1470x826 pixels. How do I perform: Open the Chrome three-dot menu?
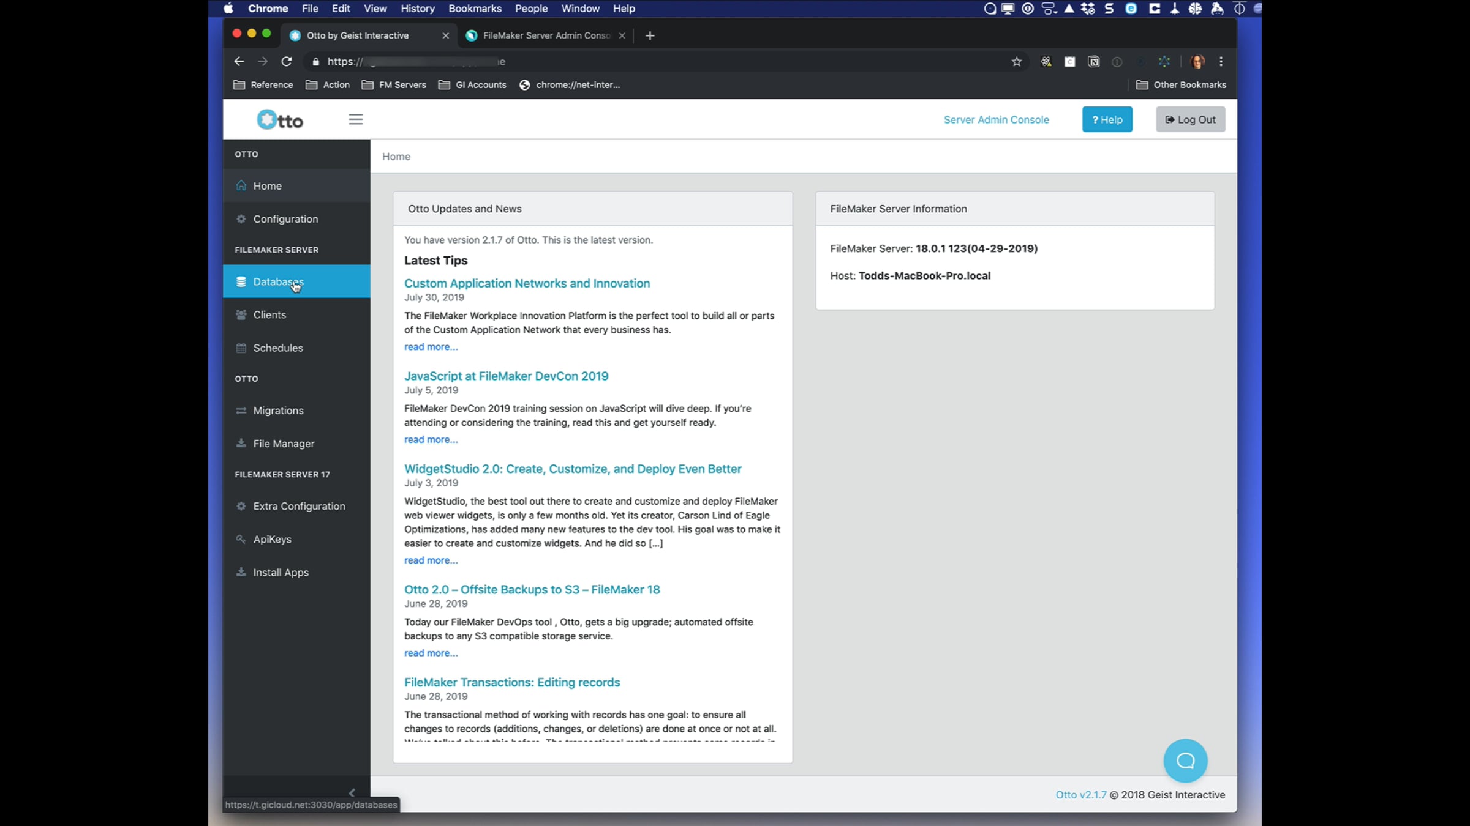(x=1221, y=61)
